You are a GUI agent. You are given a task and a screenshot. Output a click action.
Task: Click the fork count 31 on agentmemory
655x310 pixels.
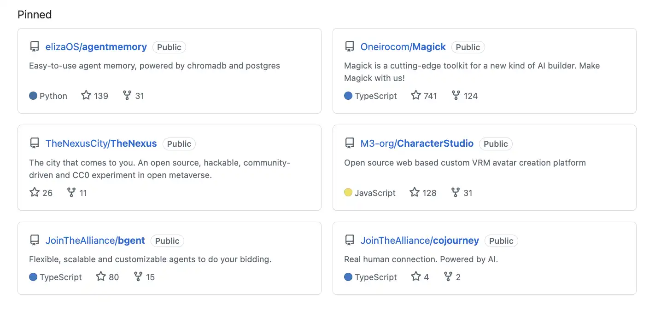(x=140, y=95)
